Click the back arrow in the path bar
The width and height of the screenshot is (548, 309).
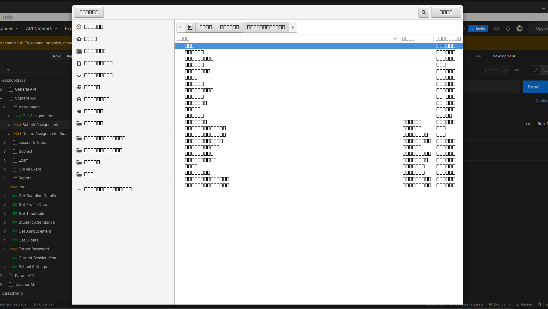click(181, 27)
